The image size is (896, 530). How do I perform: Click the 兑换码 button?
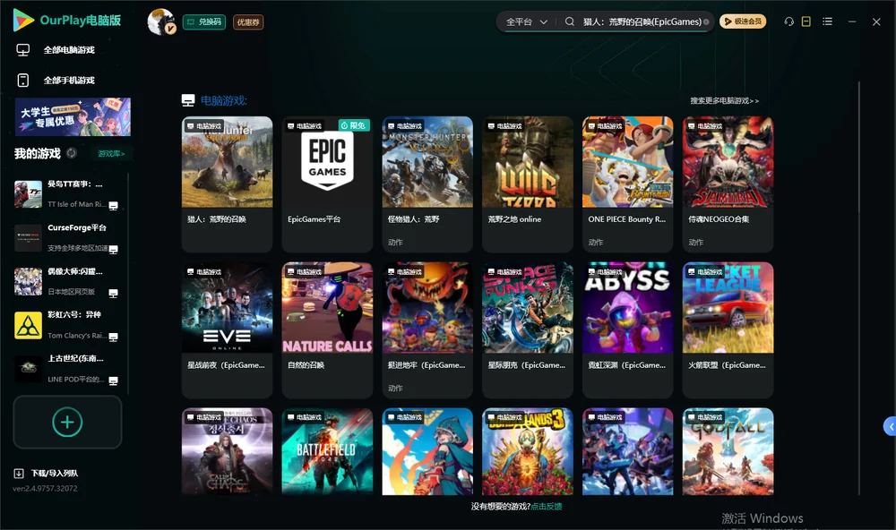[204, 22]
